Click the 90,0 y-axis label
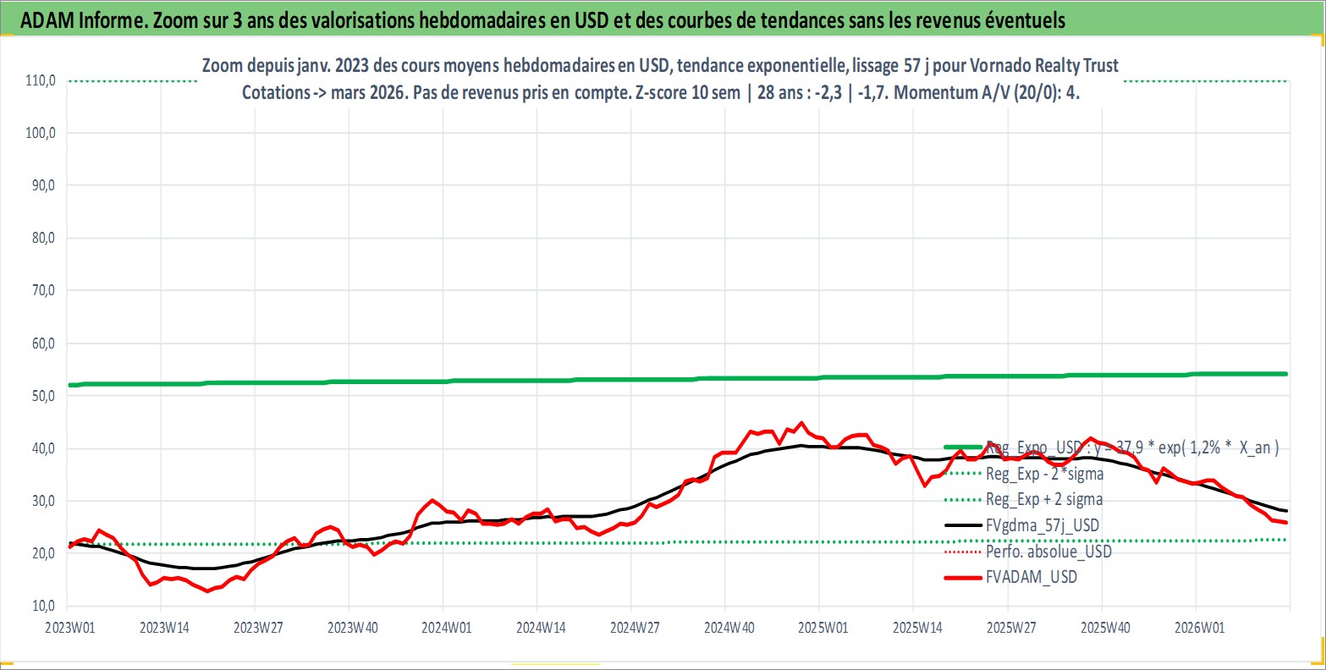This screenshot has width=1326, height=670. 42,185
